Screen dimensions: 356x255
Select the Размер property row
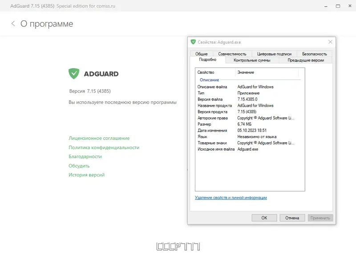click(250, 124)
